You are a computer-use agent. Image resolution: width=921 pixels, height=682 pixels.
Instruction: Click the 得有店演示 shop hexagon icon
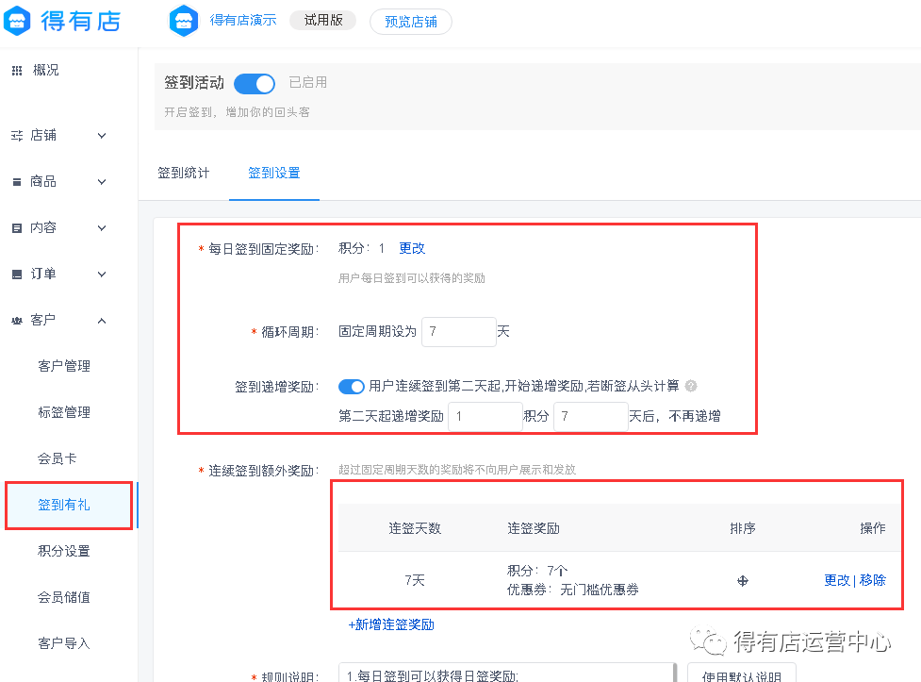[x=183, y=21]
